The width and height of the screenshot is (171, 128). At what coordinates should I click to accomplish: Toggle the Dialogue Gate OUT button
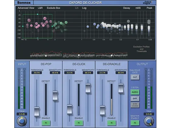[135, 77]
